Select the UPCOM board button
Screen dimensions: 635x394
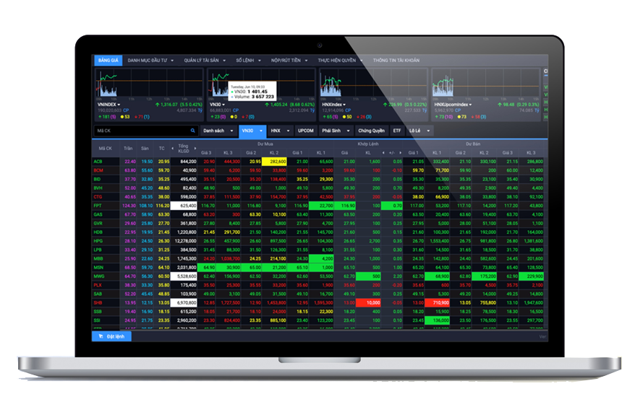click(x=305, y=131)
